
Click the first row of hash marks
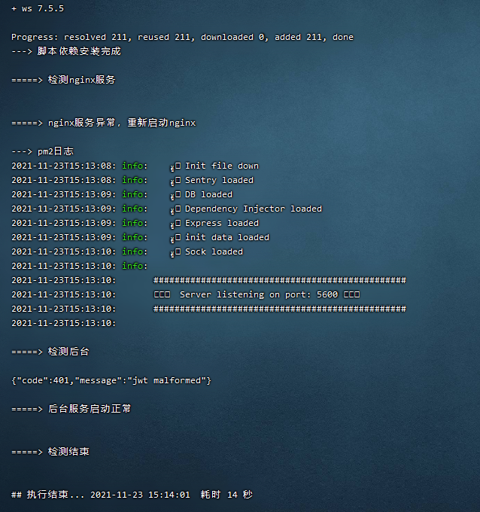(x=280, y=280)
